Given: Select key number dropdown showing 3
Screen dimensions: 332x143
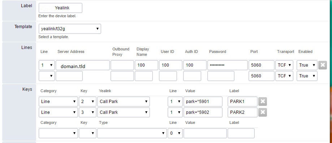Looking at the screenshot, I should (x=87, y=112).
